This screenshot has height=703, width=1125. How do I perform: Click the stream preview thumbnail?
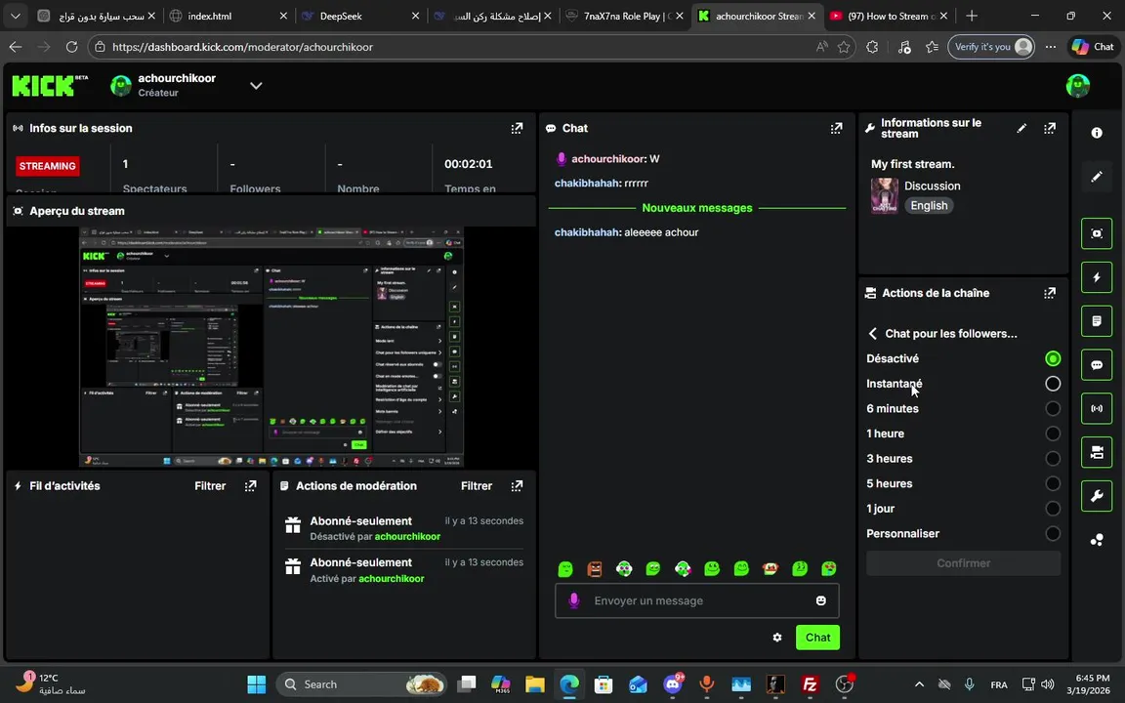pos(271,348)
